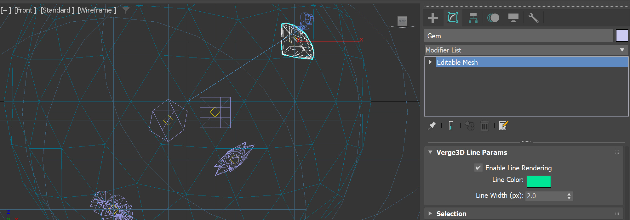Open the [Front] viewport view menu
630x220 pixels.
[25, 10]
